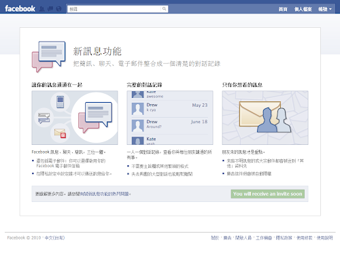This screenshot has width=340, height=253.
Task: Open the 關於 footer link
Action: tap(215, 238)
